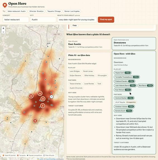This screenshot has height=160, width=158.
Task: Click the Leon Bridges chip
Action: (x=75, y=71)
